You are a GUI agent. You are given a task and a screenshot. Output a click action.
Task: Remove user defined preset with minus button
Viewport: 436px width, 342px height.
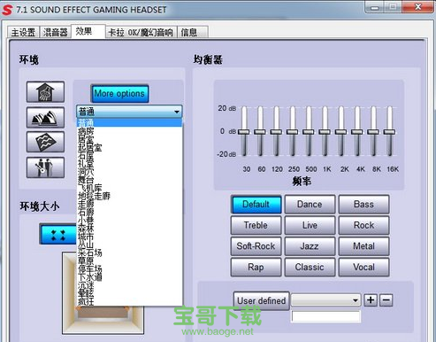click(x=386, y=300)
